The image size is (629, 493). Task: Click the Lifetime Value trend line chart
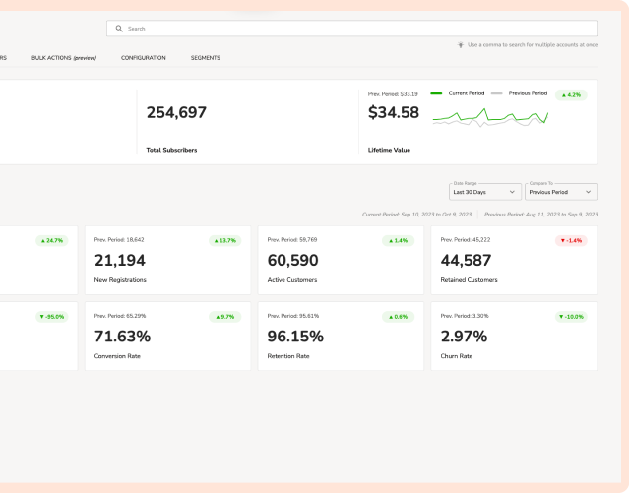pos(490,117)
